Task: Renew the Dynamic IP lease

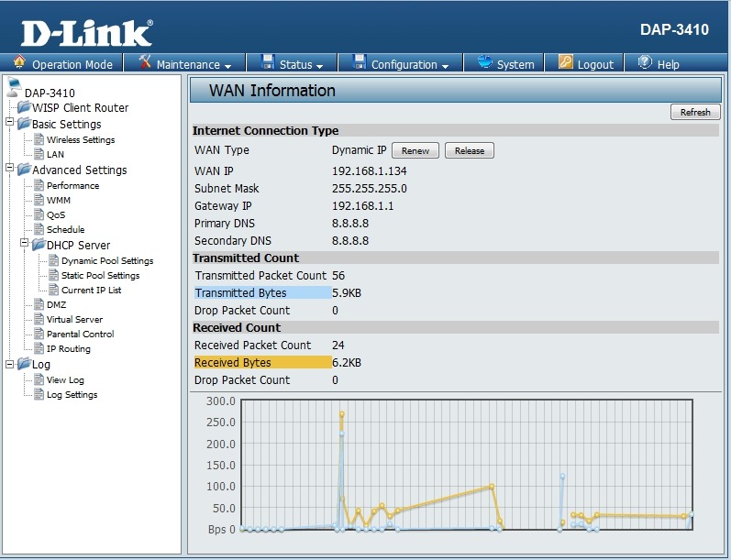Action: click(415, 150)
